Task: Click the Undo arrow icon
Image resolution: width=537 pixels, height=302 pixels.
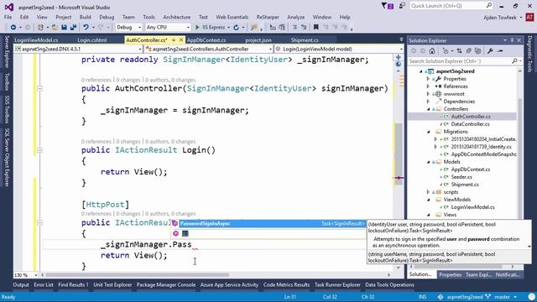Action: (86, 27)
